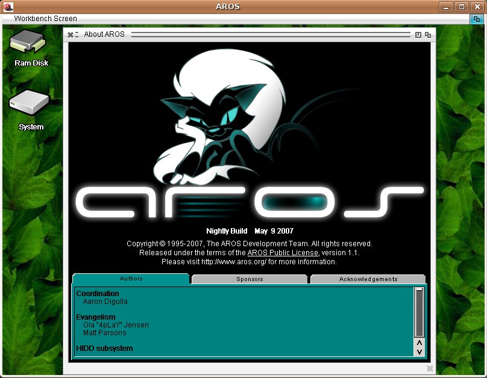Select the Authors tab
Screen dimensions: 487x378
(x=131, y=279)
